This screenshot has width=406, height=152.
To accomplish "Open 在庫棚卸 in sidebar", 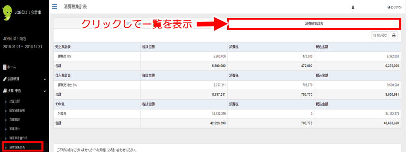I will click(x=15, y=120).
